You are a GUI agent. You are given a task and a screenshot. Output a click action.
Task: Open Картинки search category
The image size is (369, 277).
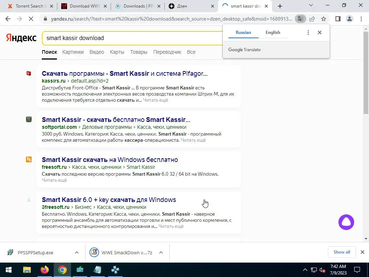(73, 52)
